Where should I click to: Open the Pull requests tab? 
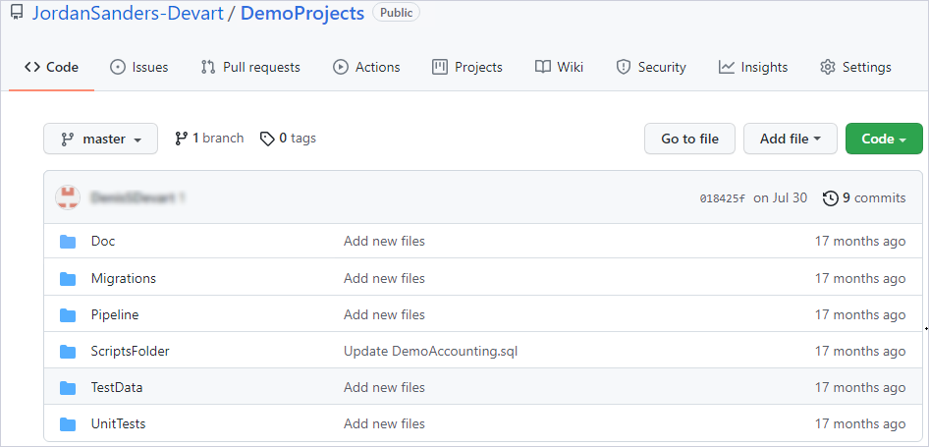[250, 67]
